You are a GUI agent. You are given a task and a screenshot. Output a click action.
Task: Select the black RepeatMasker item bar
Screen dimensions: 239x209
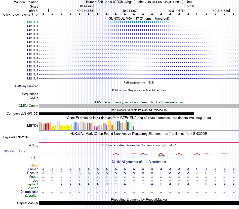(139, 203)
